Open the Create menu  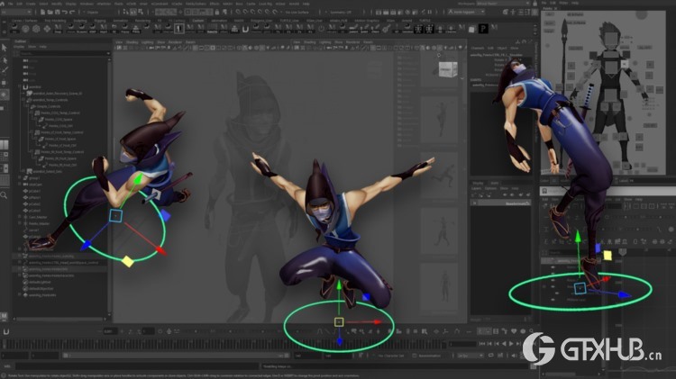point(31,4)
